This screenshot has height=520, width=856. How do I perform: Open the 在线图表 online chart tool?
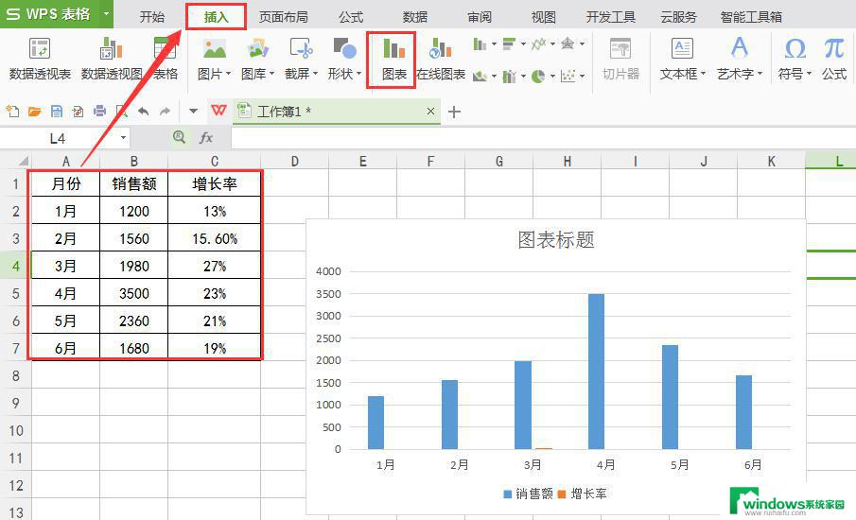pyautogui.click(x=441, y=60)
